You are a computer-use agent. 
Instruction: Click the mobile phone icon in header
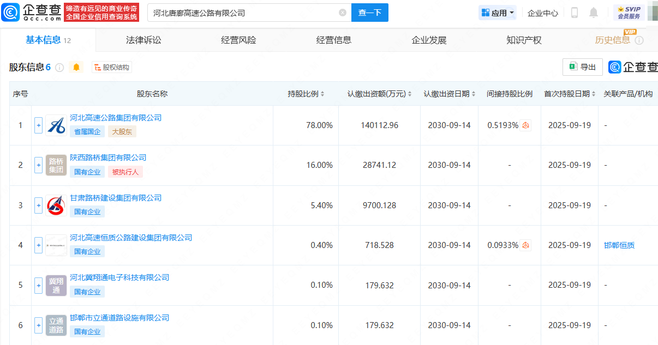575,13
